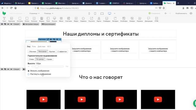Click the Секция label of top section
The width and height of the screenshot is (196, 110).
tap(16, 24)
